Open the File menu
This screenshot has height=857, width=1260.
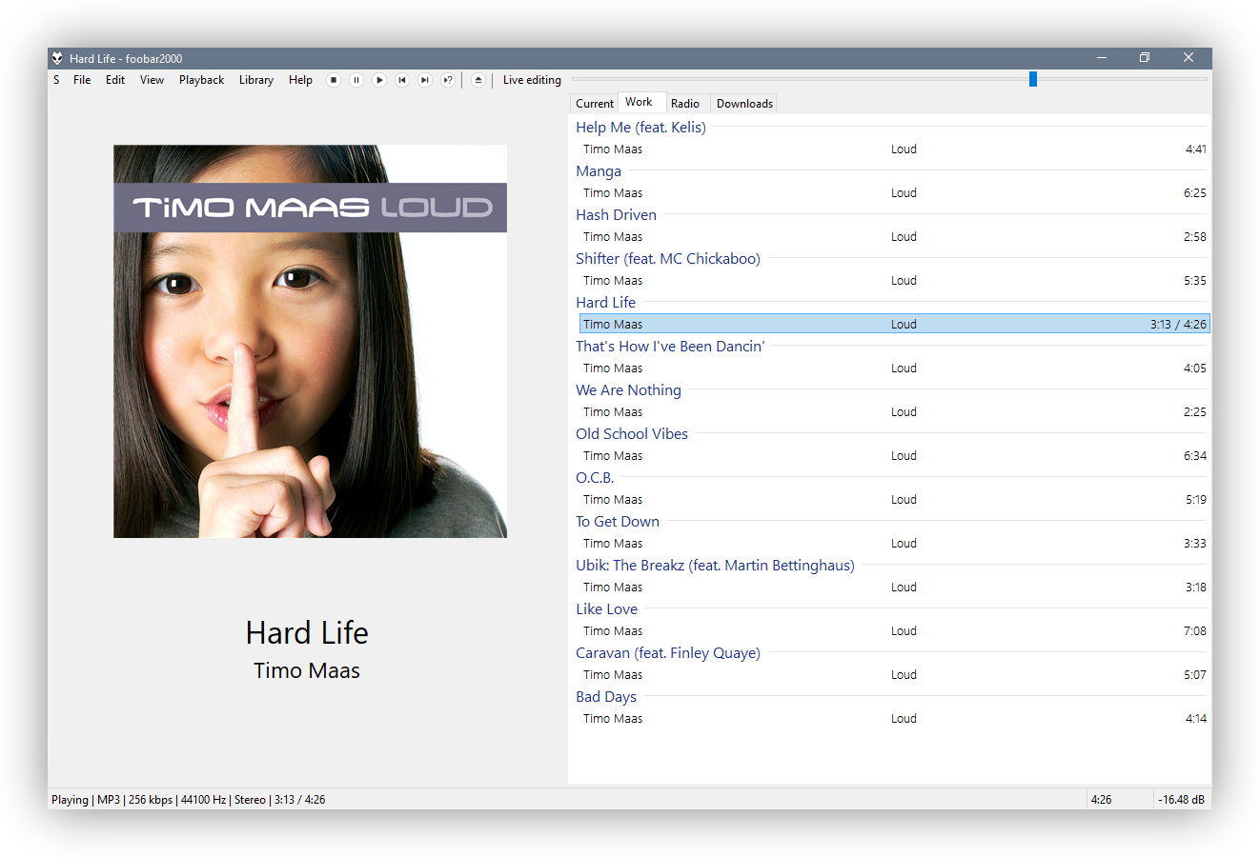82,80
